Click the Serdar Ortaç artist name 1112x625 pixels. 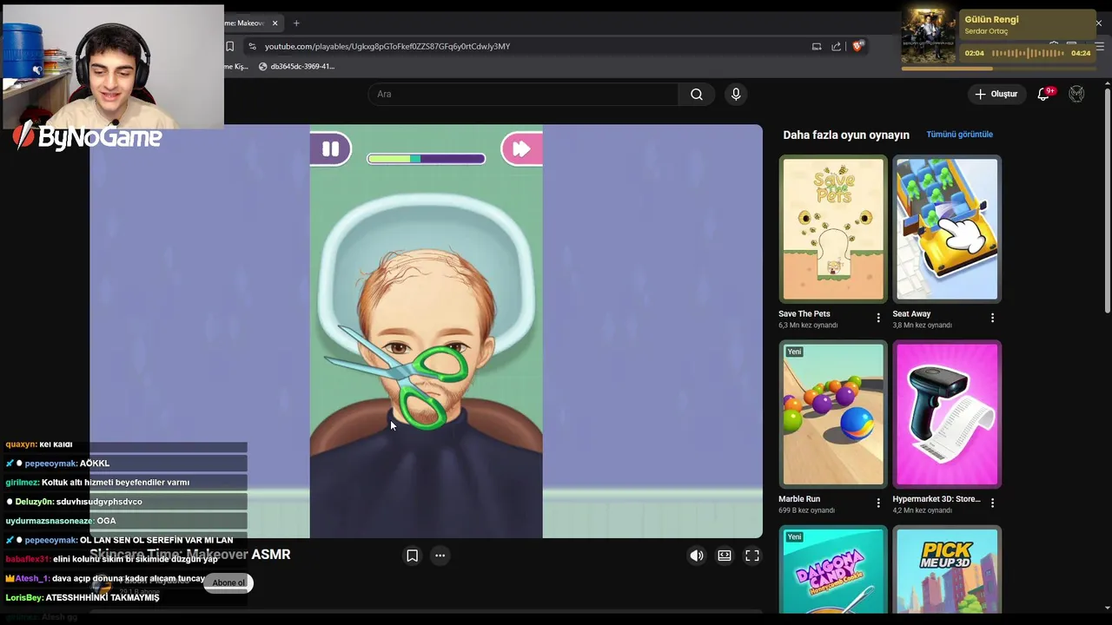coord(986,31)
